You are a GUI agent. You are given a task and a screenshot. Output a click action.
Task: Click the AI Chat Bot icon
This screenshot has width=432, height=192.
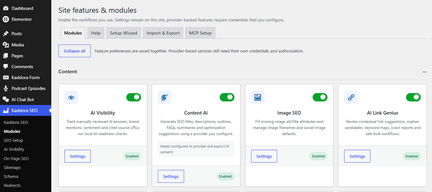(5, 99)
